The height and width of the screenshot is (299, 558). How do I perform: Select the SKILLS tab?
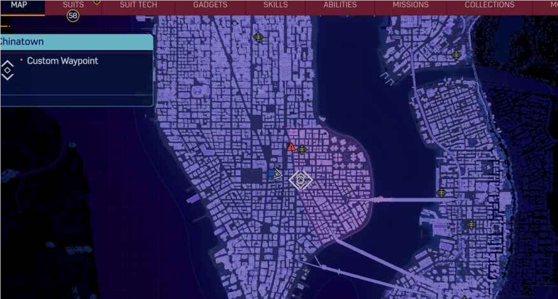point(275,5)
